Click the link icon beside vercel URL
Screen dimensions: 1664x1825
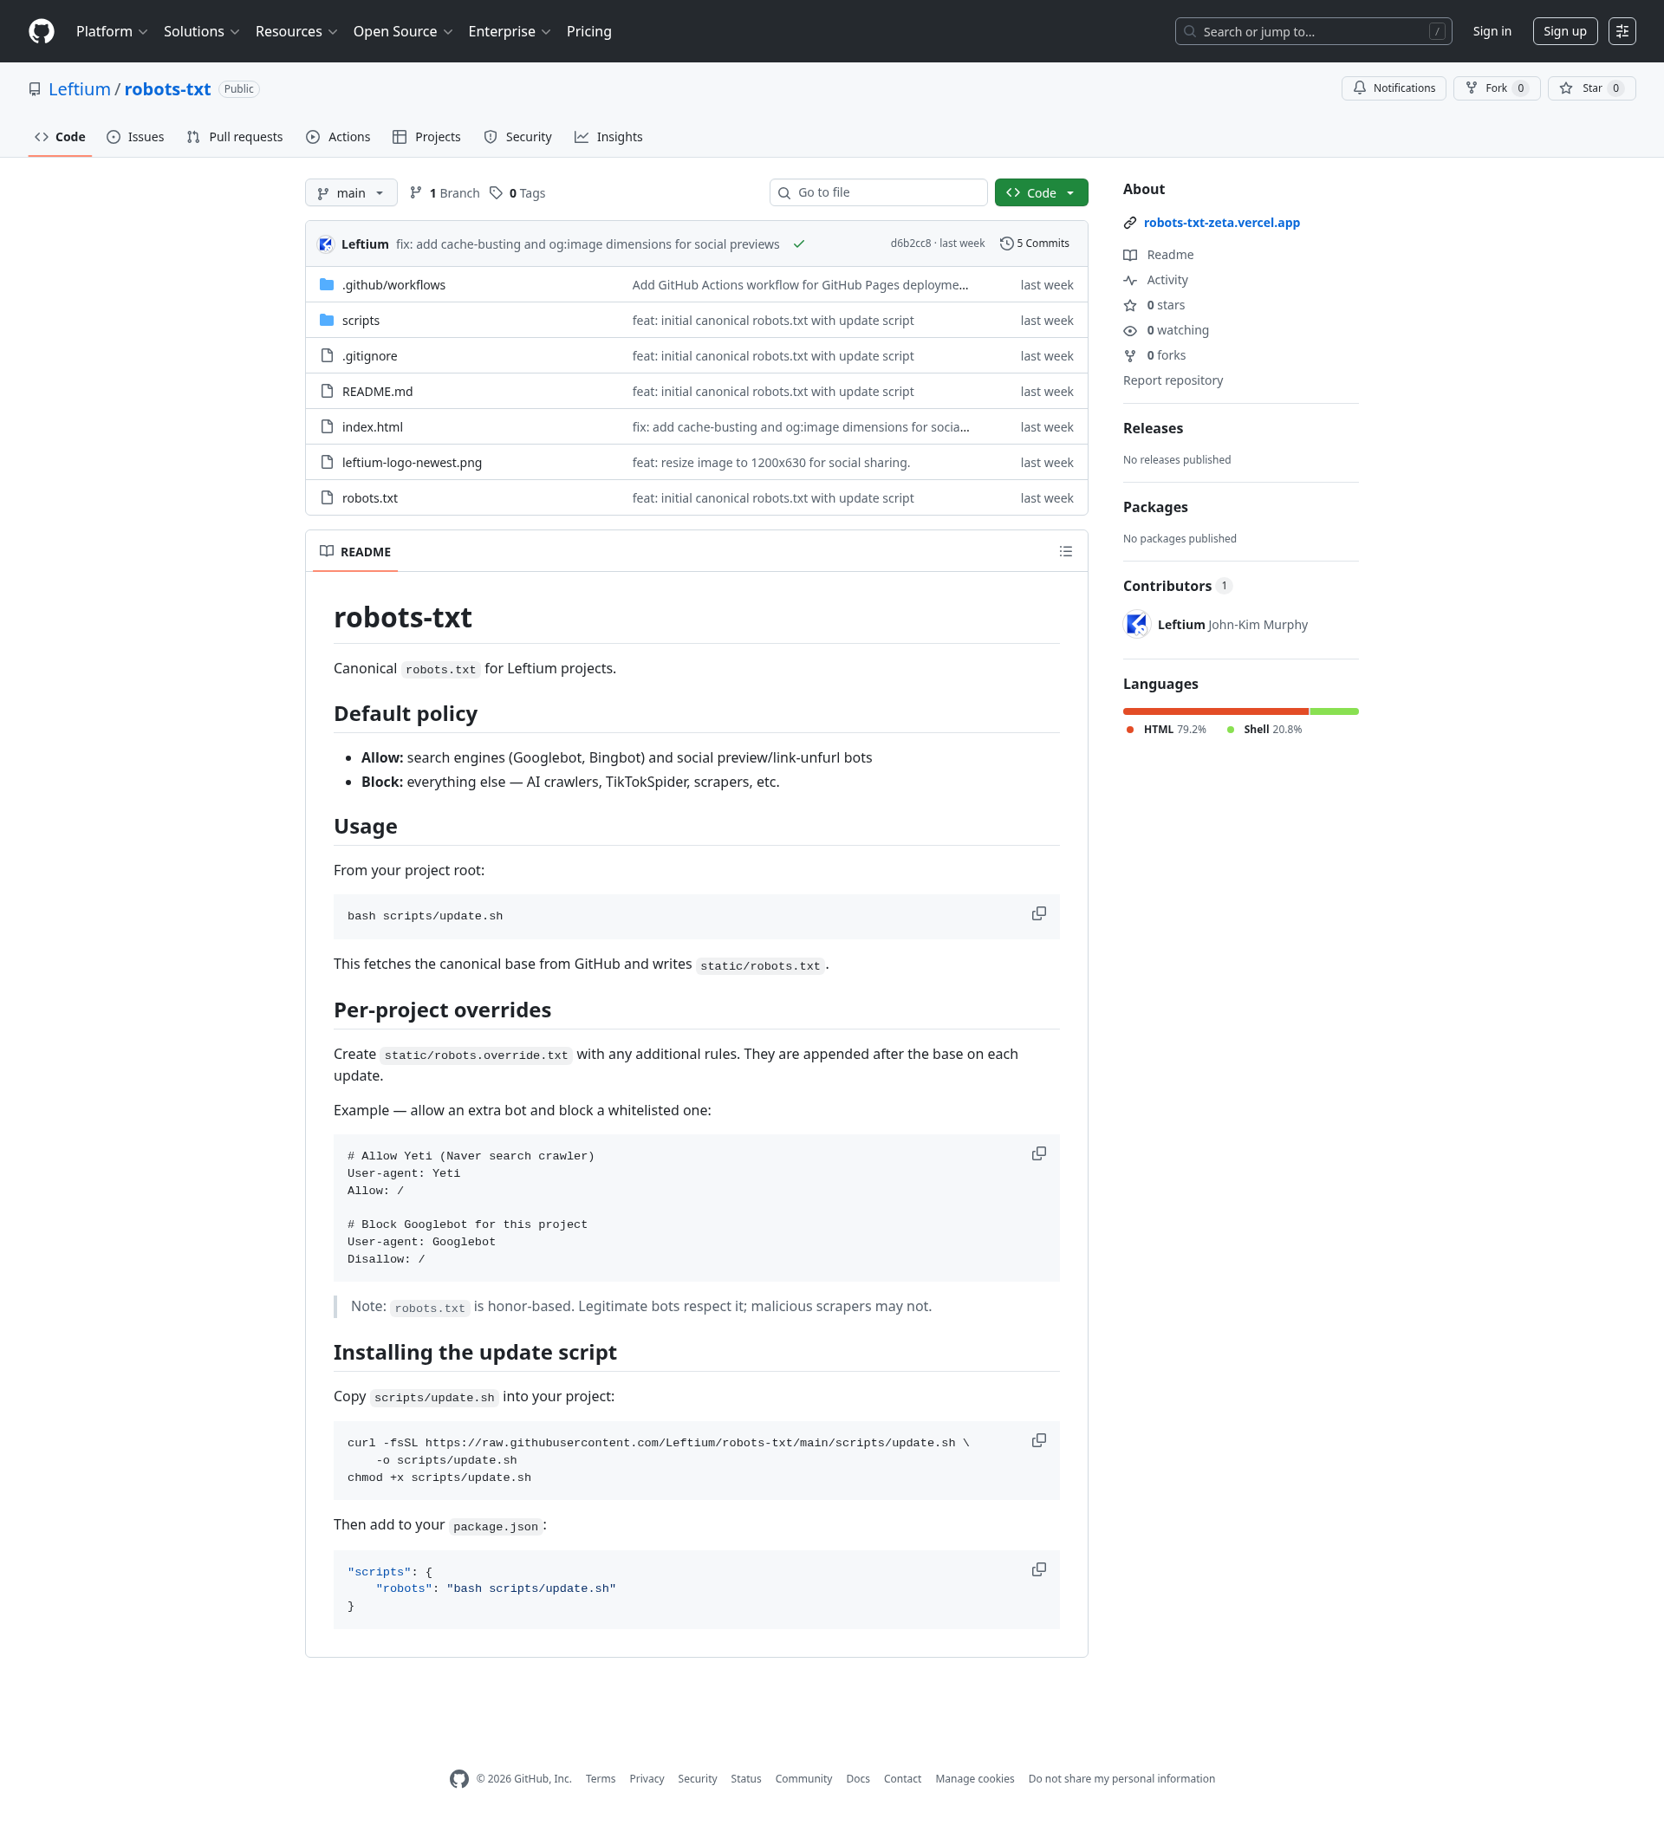point(1130,223)
